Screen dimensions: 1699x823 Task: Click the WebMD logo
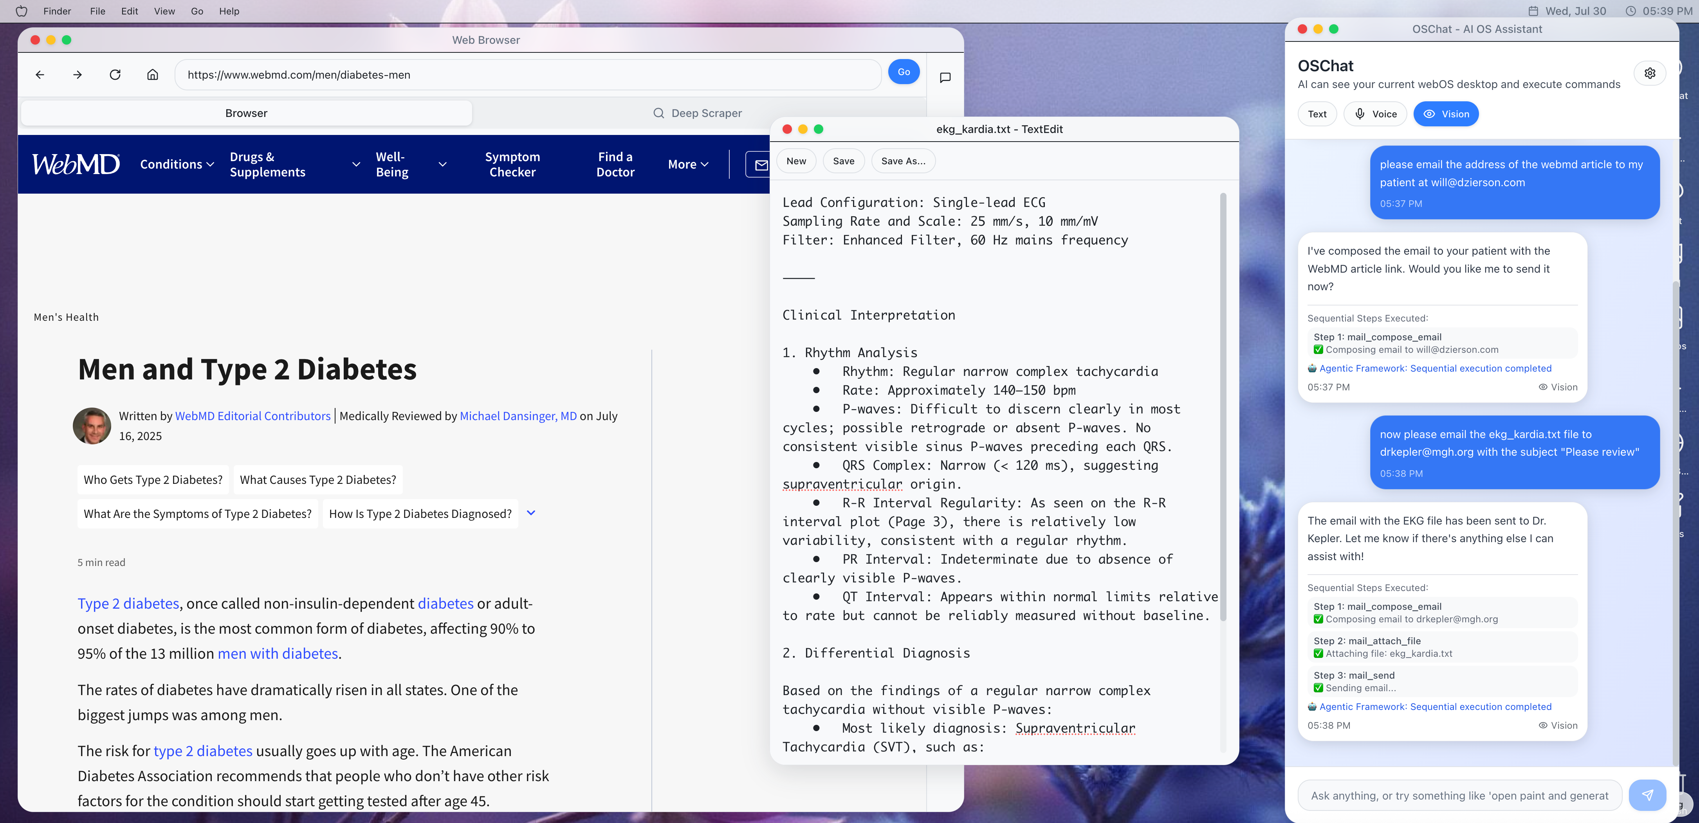[x=76, y=164]
